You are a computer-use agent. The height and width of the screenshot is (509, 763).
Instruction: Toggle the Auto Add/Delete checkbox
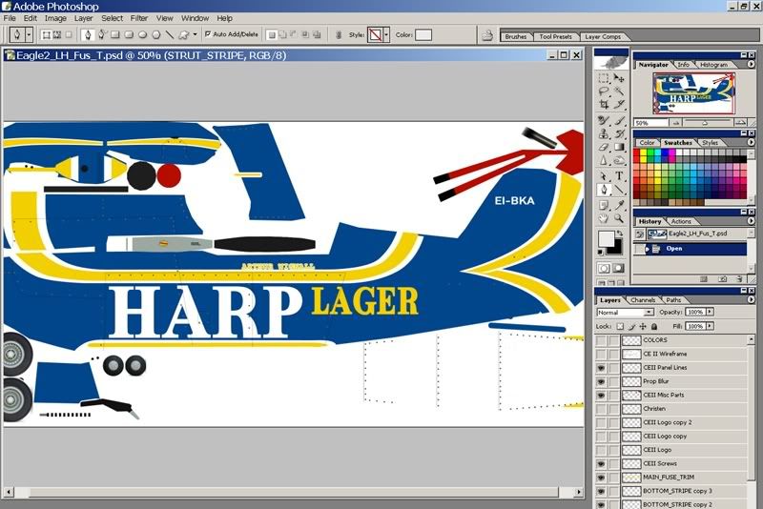coord(208,34)
